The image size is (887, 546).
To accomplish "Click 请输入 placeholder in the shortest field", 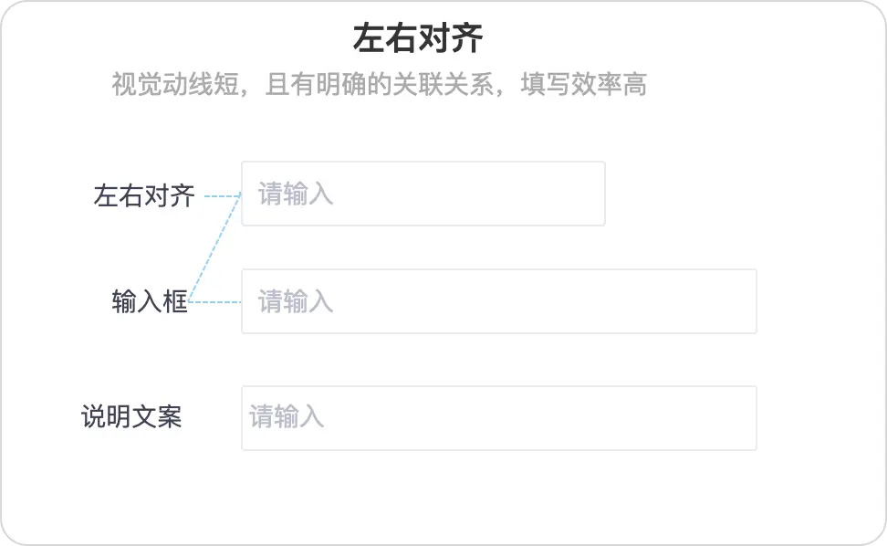I will (x=296, y=194).
